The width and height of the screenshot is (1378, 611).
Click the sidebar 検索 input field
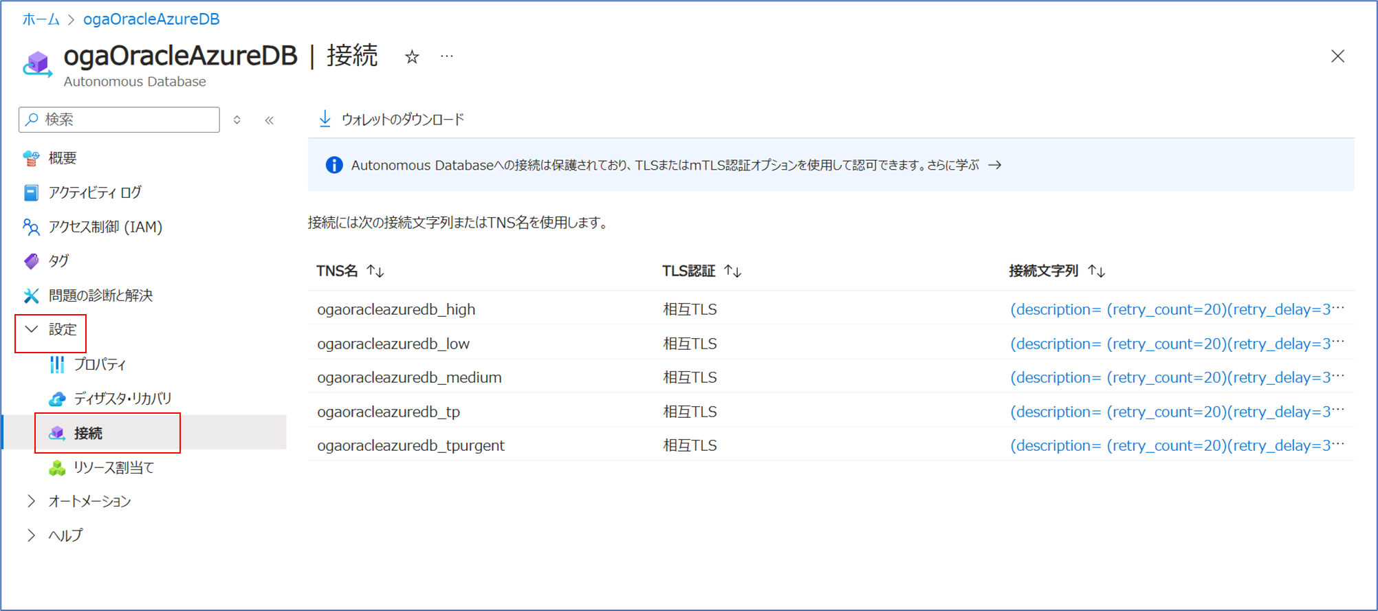120,120
